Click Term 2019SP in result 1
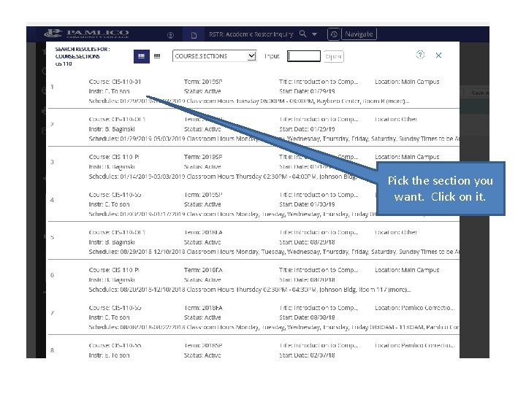Image resolution: width=526 pixels, height=394 pixels. pyautogui.click(x=203, y=82)
